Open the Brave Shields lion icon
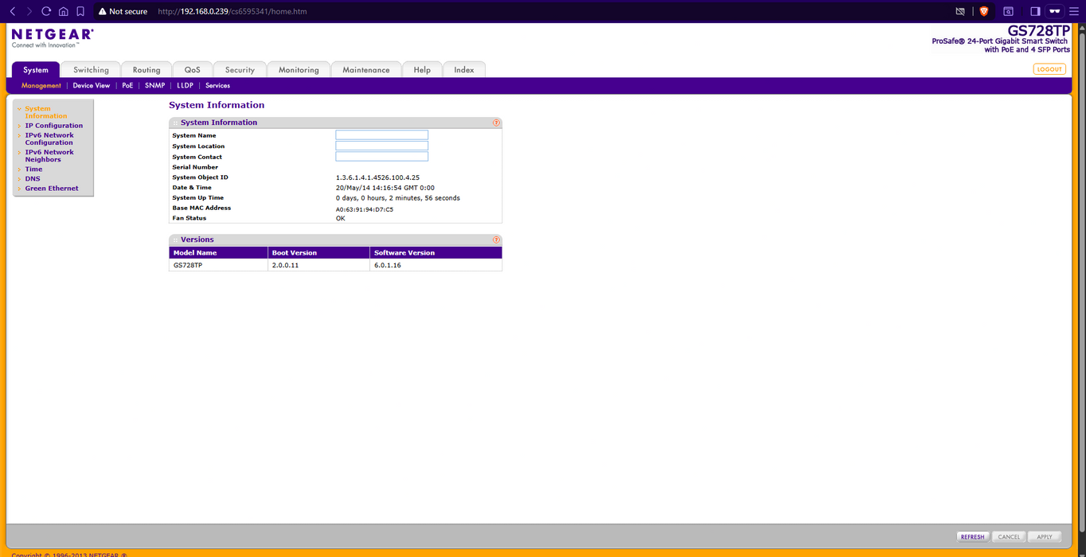 984,11
